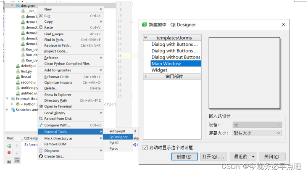This screenshot has height=174, width=308.
Task: Click the Cut scissors icon in context menu
Action: click(41, 16)
